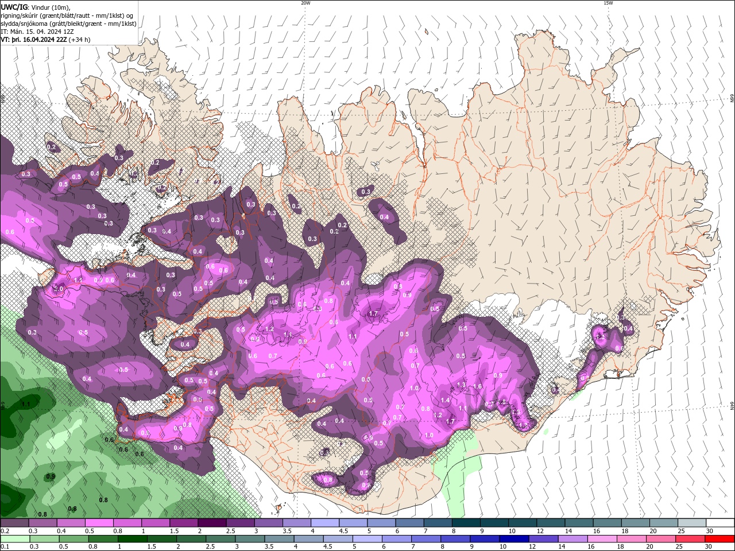Click the '0.1' label under the rain scale
The width and height of the screenshot is (735, 551).
pos(5,547)
